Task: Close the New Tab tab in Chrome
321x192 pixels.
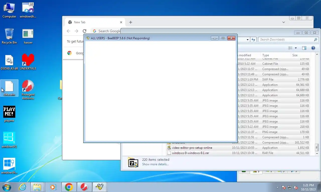Action: [121, 22]
